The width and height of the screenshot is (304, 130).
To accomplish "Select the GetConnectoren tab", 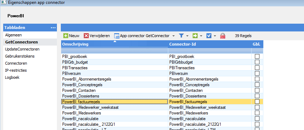I will pos(30,42).
